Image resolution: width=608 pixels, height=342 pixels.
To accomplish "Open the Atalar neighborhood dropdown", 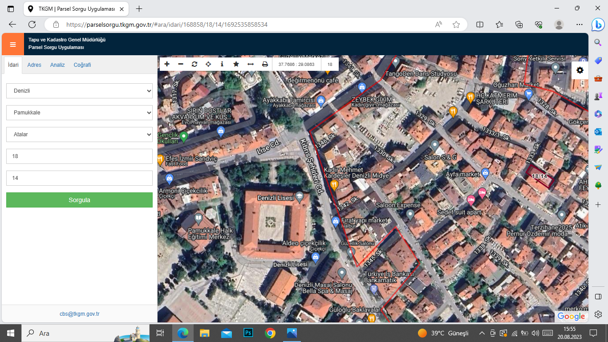I will tap(79, 134).
